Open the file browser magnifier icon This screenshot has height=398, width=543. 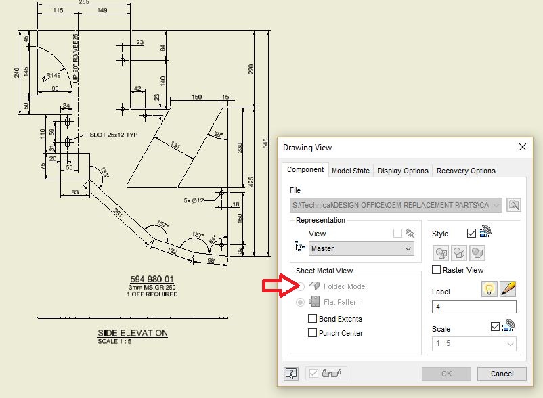pyautogui.click(x=514, y=204)
